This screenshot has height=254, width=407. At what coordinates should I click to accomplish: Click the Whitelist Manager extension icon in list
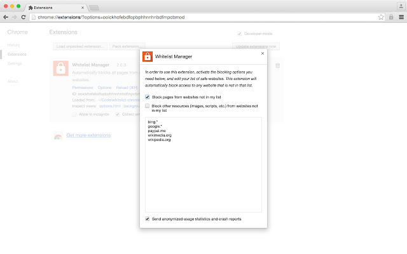61,68
